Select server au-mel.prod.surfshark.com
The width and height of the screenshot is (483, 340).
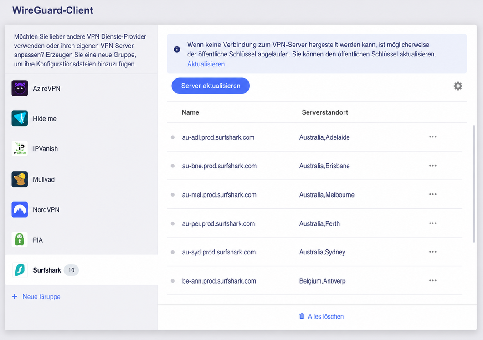tap(219, 195)
